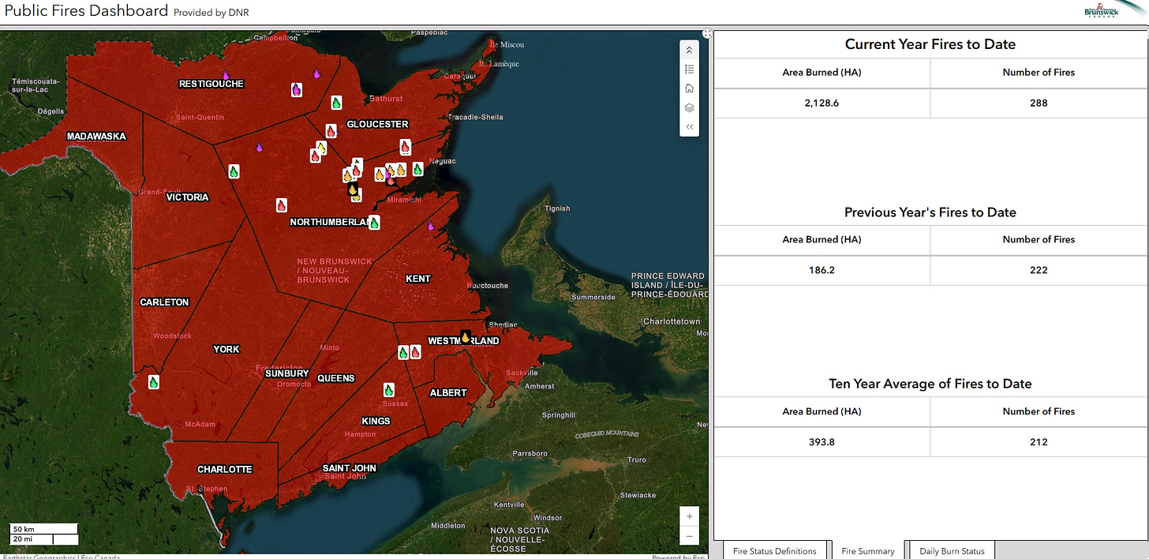The height and width of the screenshot is (559, 1149).
Task: Click red fire marker west of Northumberland label
Action: [281, 205]
